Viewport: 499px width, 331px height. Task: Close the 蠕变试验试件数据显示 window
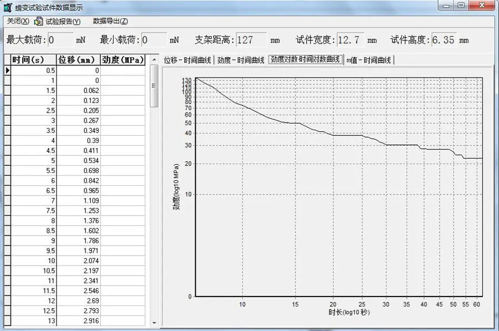pos(482,6)
